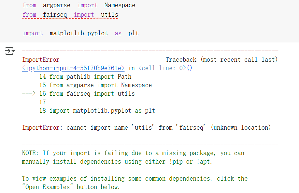Click 'Namespace' in the code editor's first line
Image resolution: width=299 pixels, height=193 pixels.
pyautogui.click(x=120, y=5)
